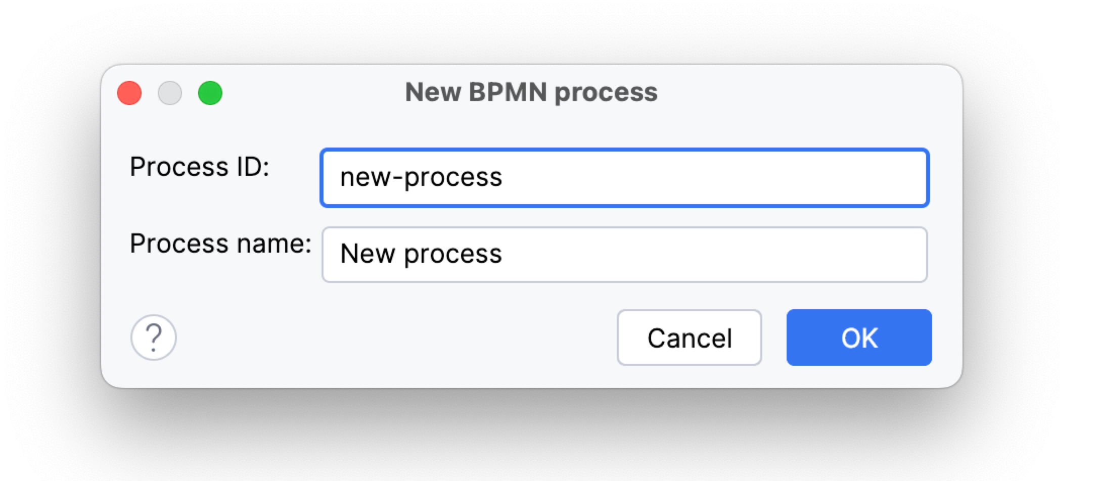Click the rightmost traffic light button
The image size is (1100, 481).
pos(210,92)
